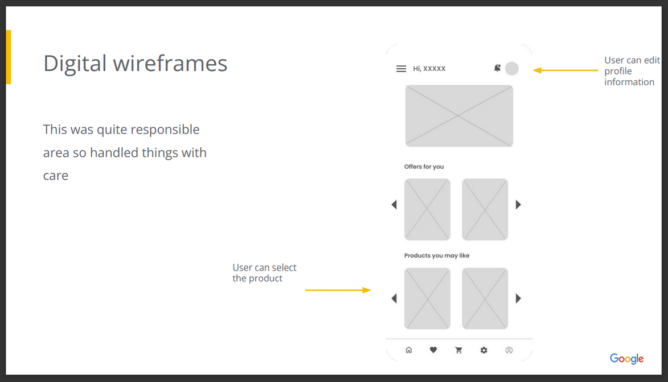Screen dimensions: 668x382
Task: Select the first Offers for you placeholder
Action: point(427,209)
